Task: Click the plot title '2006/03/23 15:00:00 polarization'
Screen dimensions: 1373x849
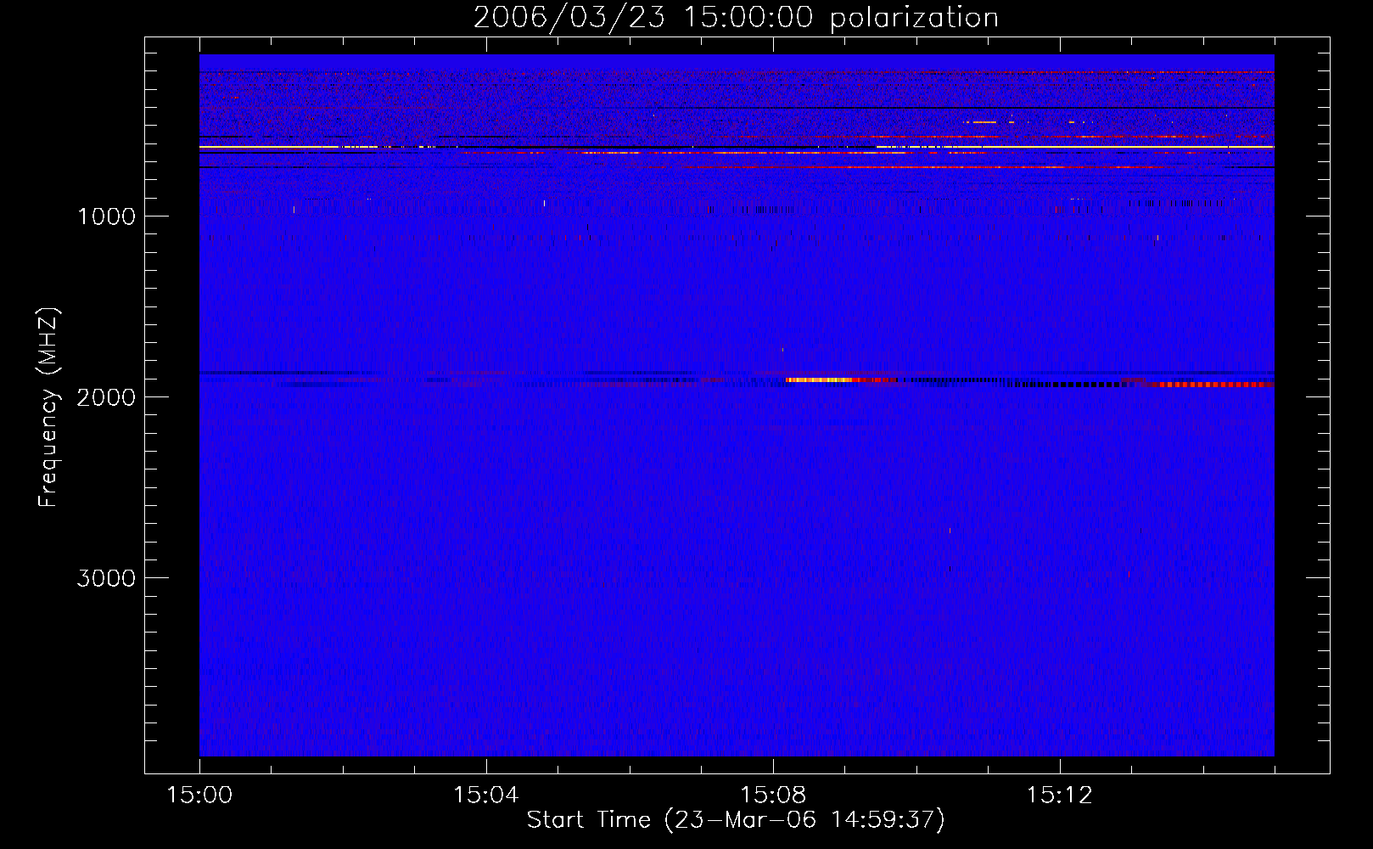Action: click(x=736, y=17)
